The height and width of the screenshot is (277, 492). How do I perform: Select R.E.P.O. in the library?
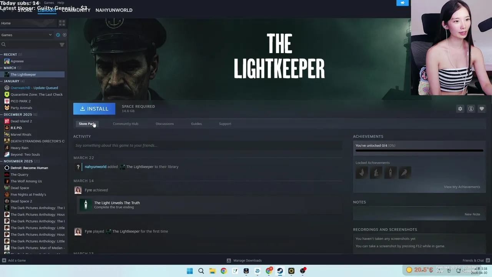[16, 128]
